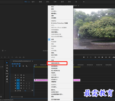Viewport: 115px width, 101px height.
Task: Select the Selection arrow tool
Action: [7, 63]
